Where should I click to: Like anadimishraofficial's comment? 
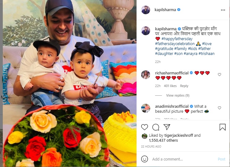(219, 108)
